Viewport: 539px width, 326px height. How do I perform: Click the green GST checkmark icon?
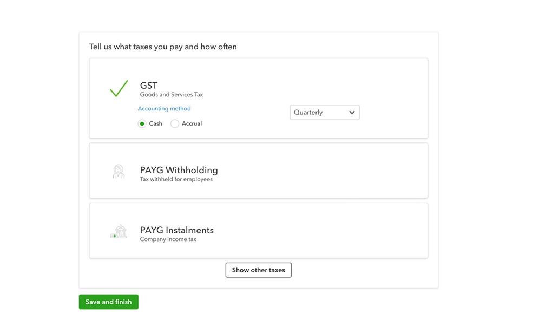point(119,88)
